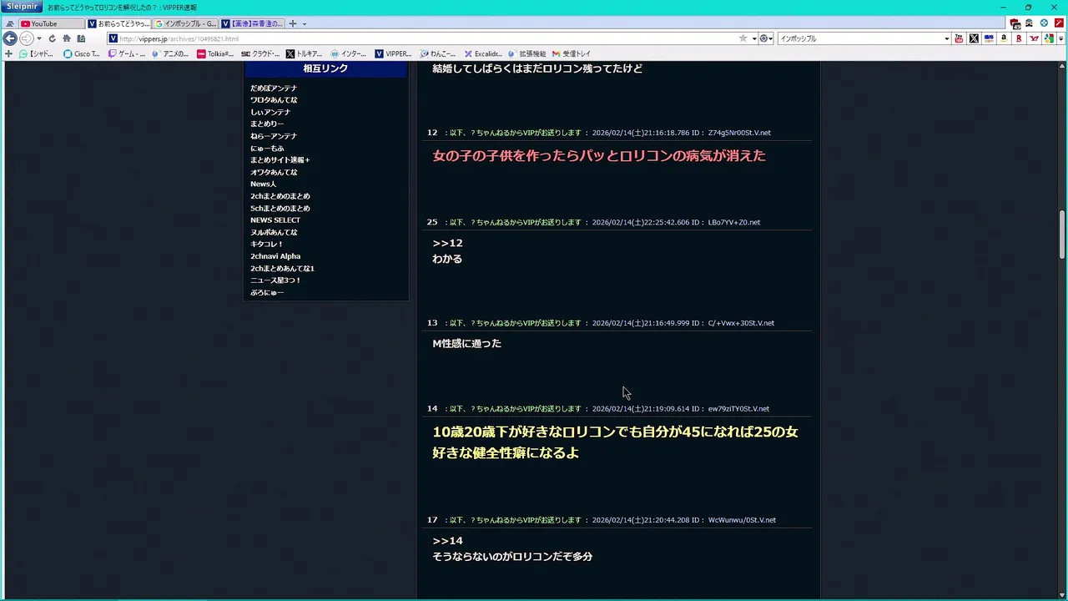The width and height of the screenshot is (1068, 601).
Task: Search with the kakaku.com engine icon
Action: tap(989, 38)
